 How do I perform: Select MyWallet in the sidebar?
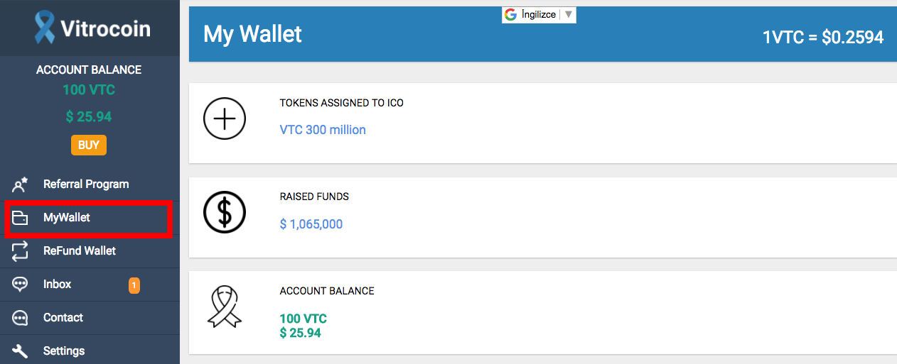(x=67, y=218)
